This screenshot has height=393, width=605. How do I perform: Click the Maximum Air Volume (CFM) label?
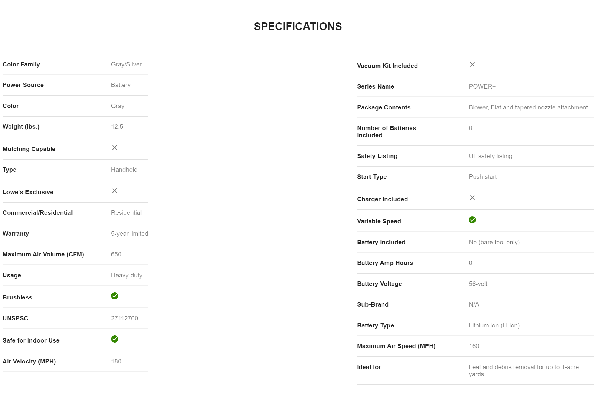43,254
